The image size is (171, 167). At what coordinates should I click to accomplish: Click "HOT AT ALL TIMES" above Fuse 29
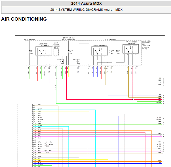(110, 39)
